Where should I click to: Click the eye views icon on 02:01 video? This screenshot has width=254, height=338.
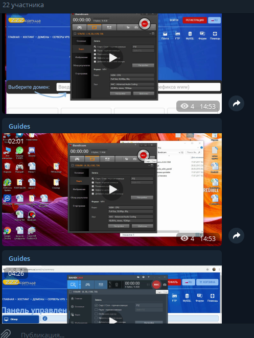pos(184,238)
